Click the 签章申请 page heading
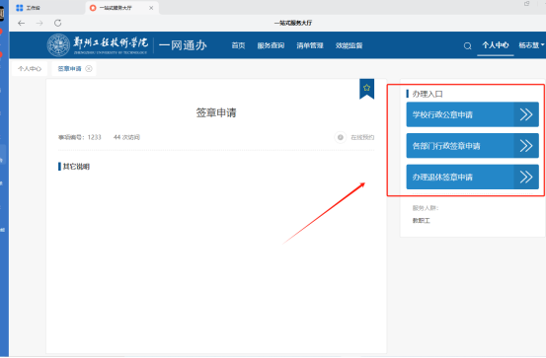 pyautogui.click(x=216, y=112)
